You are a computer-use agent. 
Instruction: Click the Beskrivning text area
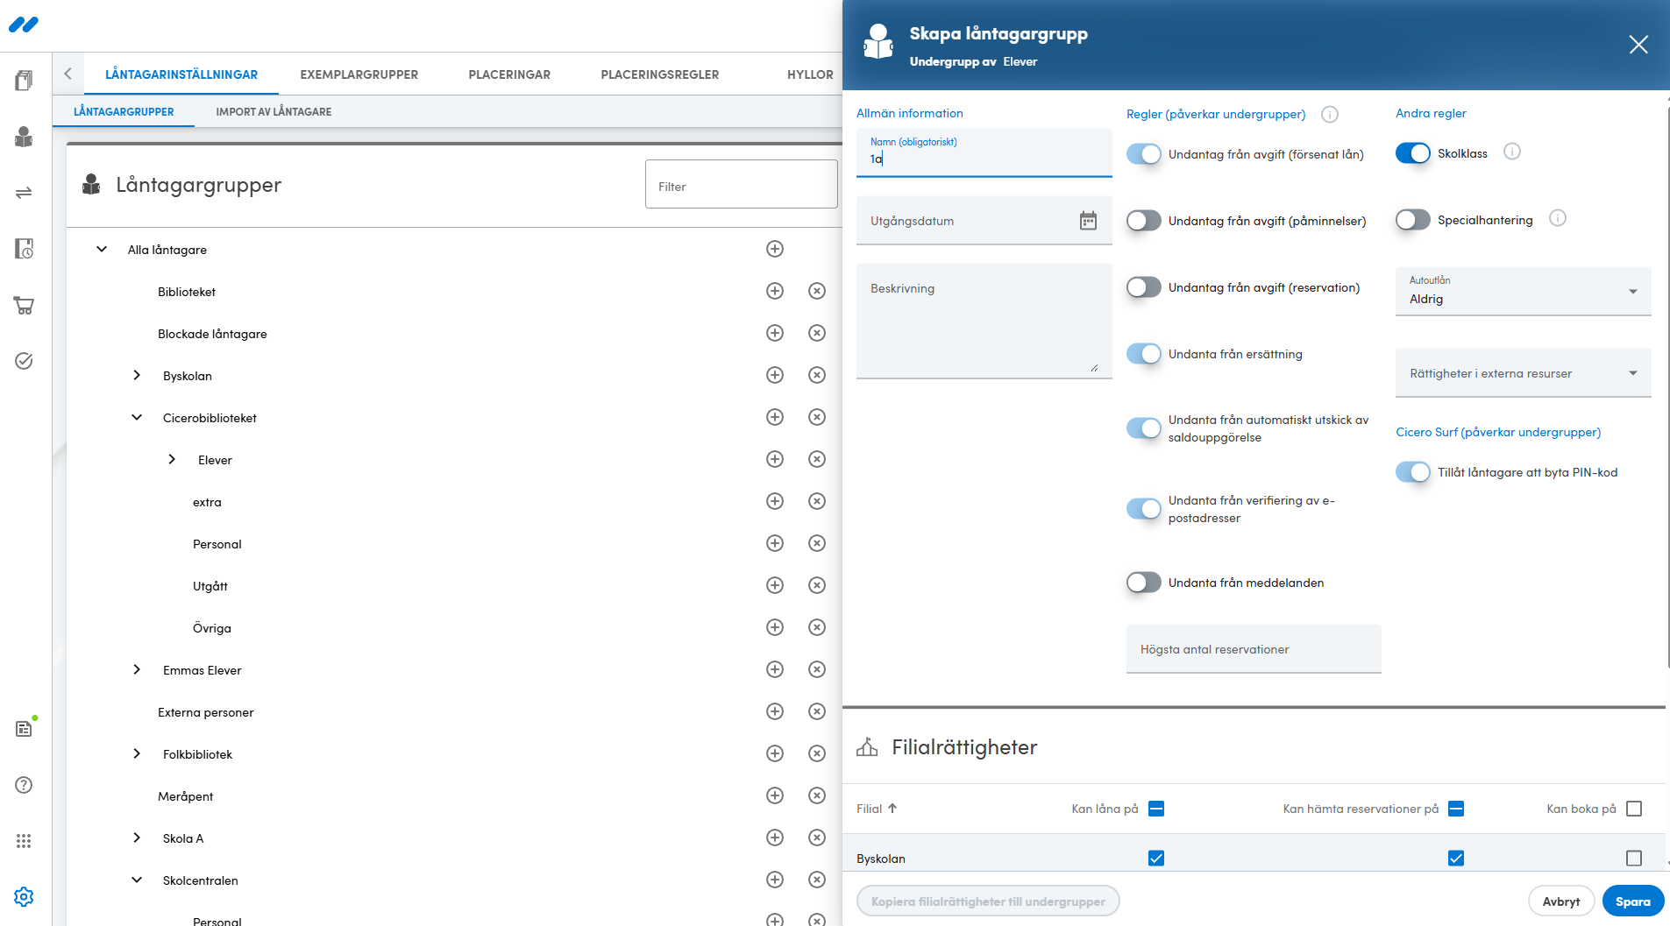984,321
